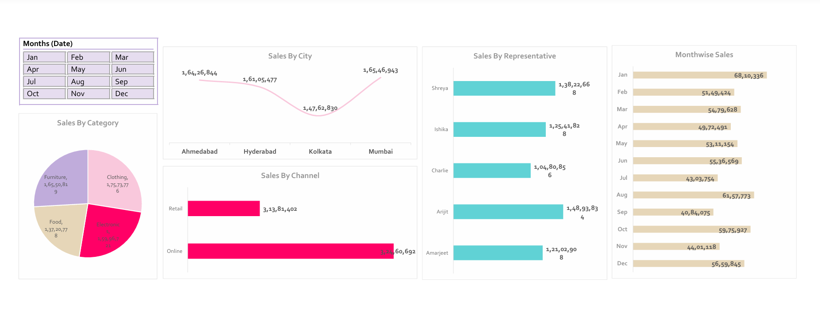820x314 pixels.
Task: Select the Jan month slicer button
Action: [44, 57]
